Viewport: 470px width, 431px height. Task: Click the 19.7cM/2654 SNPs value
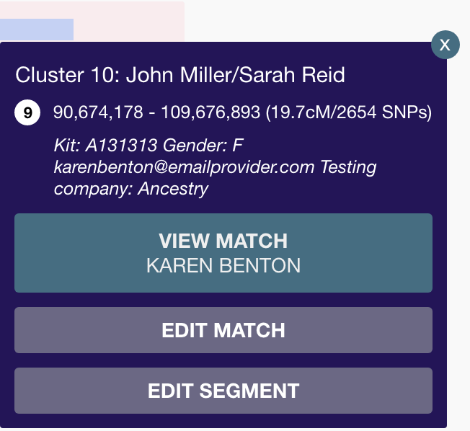tap(349, 112)
